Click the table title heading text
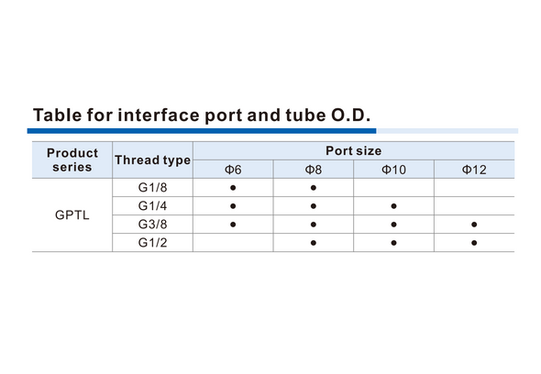 (x=202, y=115)
